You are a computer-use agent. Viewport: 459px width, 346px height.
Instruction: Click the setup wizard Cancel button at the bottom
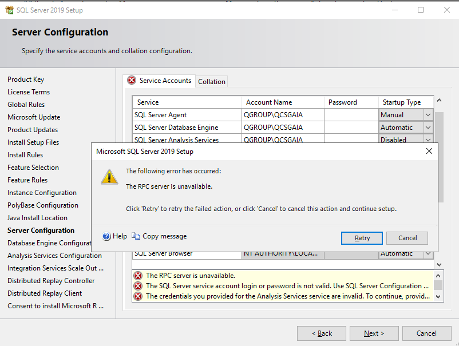click(426, 333)
